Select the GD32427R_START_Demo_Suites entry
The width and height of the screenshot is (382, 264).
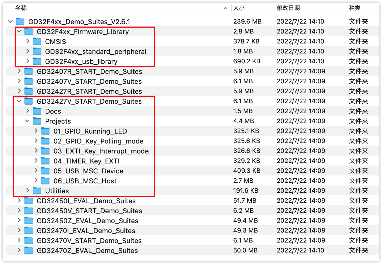[x=89, y=91]
